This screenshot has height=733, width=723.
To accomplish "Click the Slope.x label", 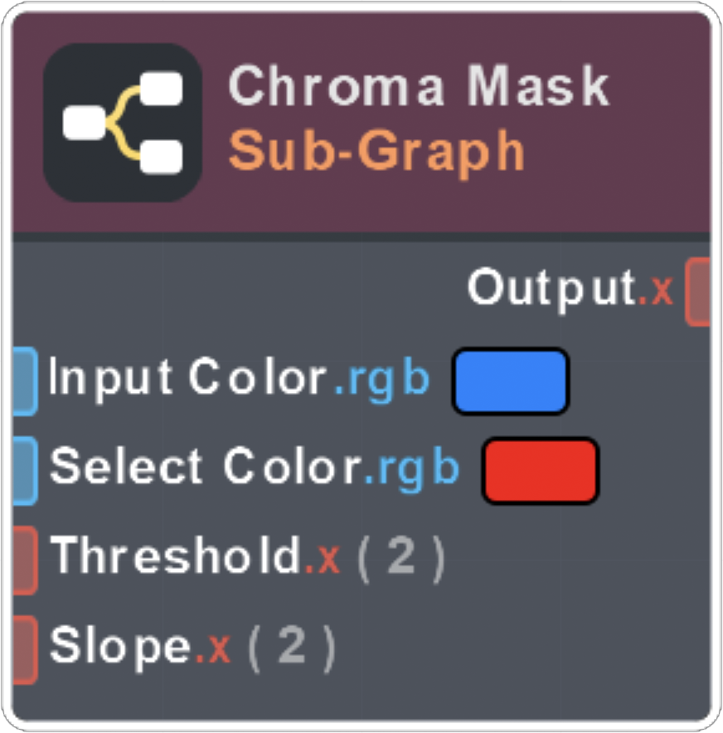I will 140,648.
